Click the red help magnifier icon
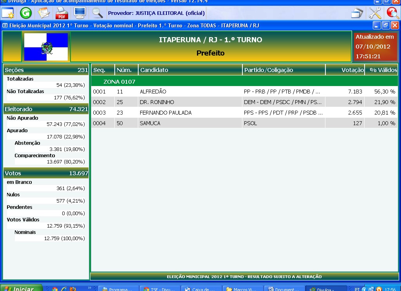401x291 pixels. (x=392, y=13)
